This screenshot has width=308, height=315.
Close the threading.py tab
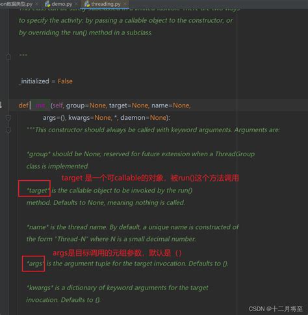click(125, 4)
